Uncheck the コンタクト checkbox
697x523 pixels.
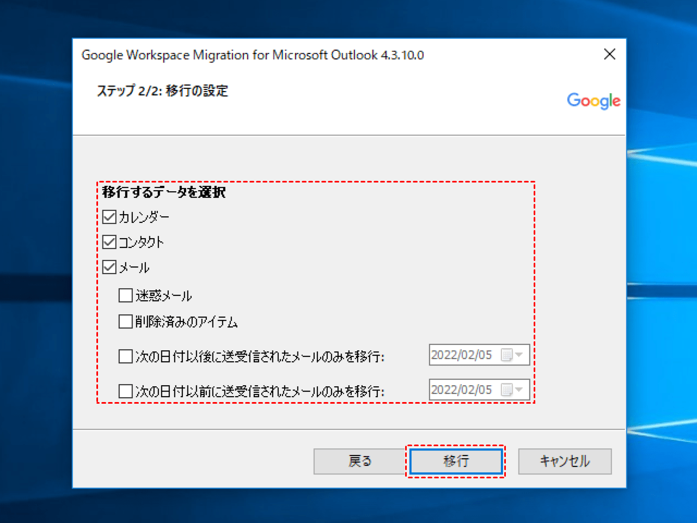[109, 242]
